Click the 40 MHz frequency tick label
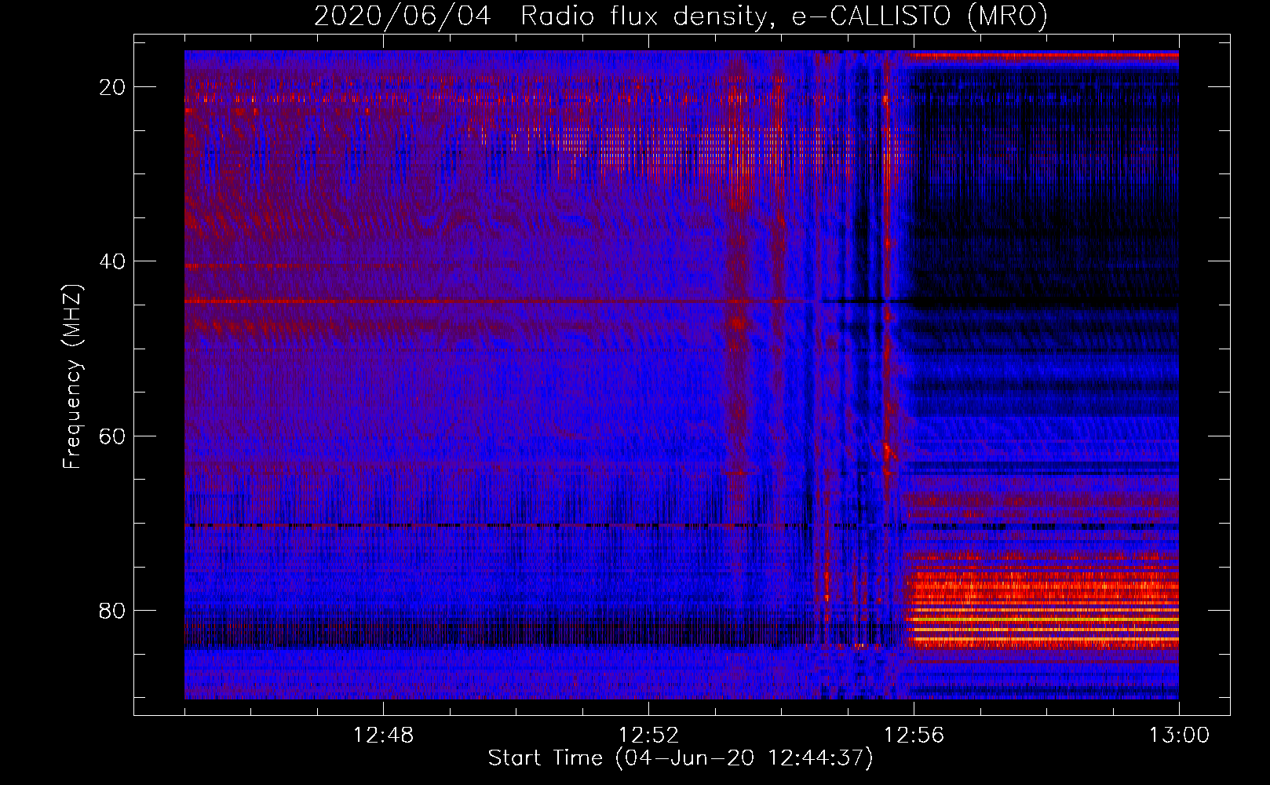Screen dimensions: 1270x785 (x=112, y=261)
